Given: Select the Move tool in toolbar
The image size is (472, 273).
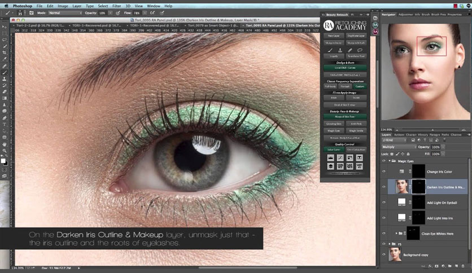Looking at the screenshot, I should pos(5,27).
